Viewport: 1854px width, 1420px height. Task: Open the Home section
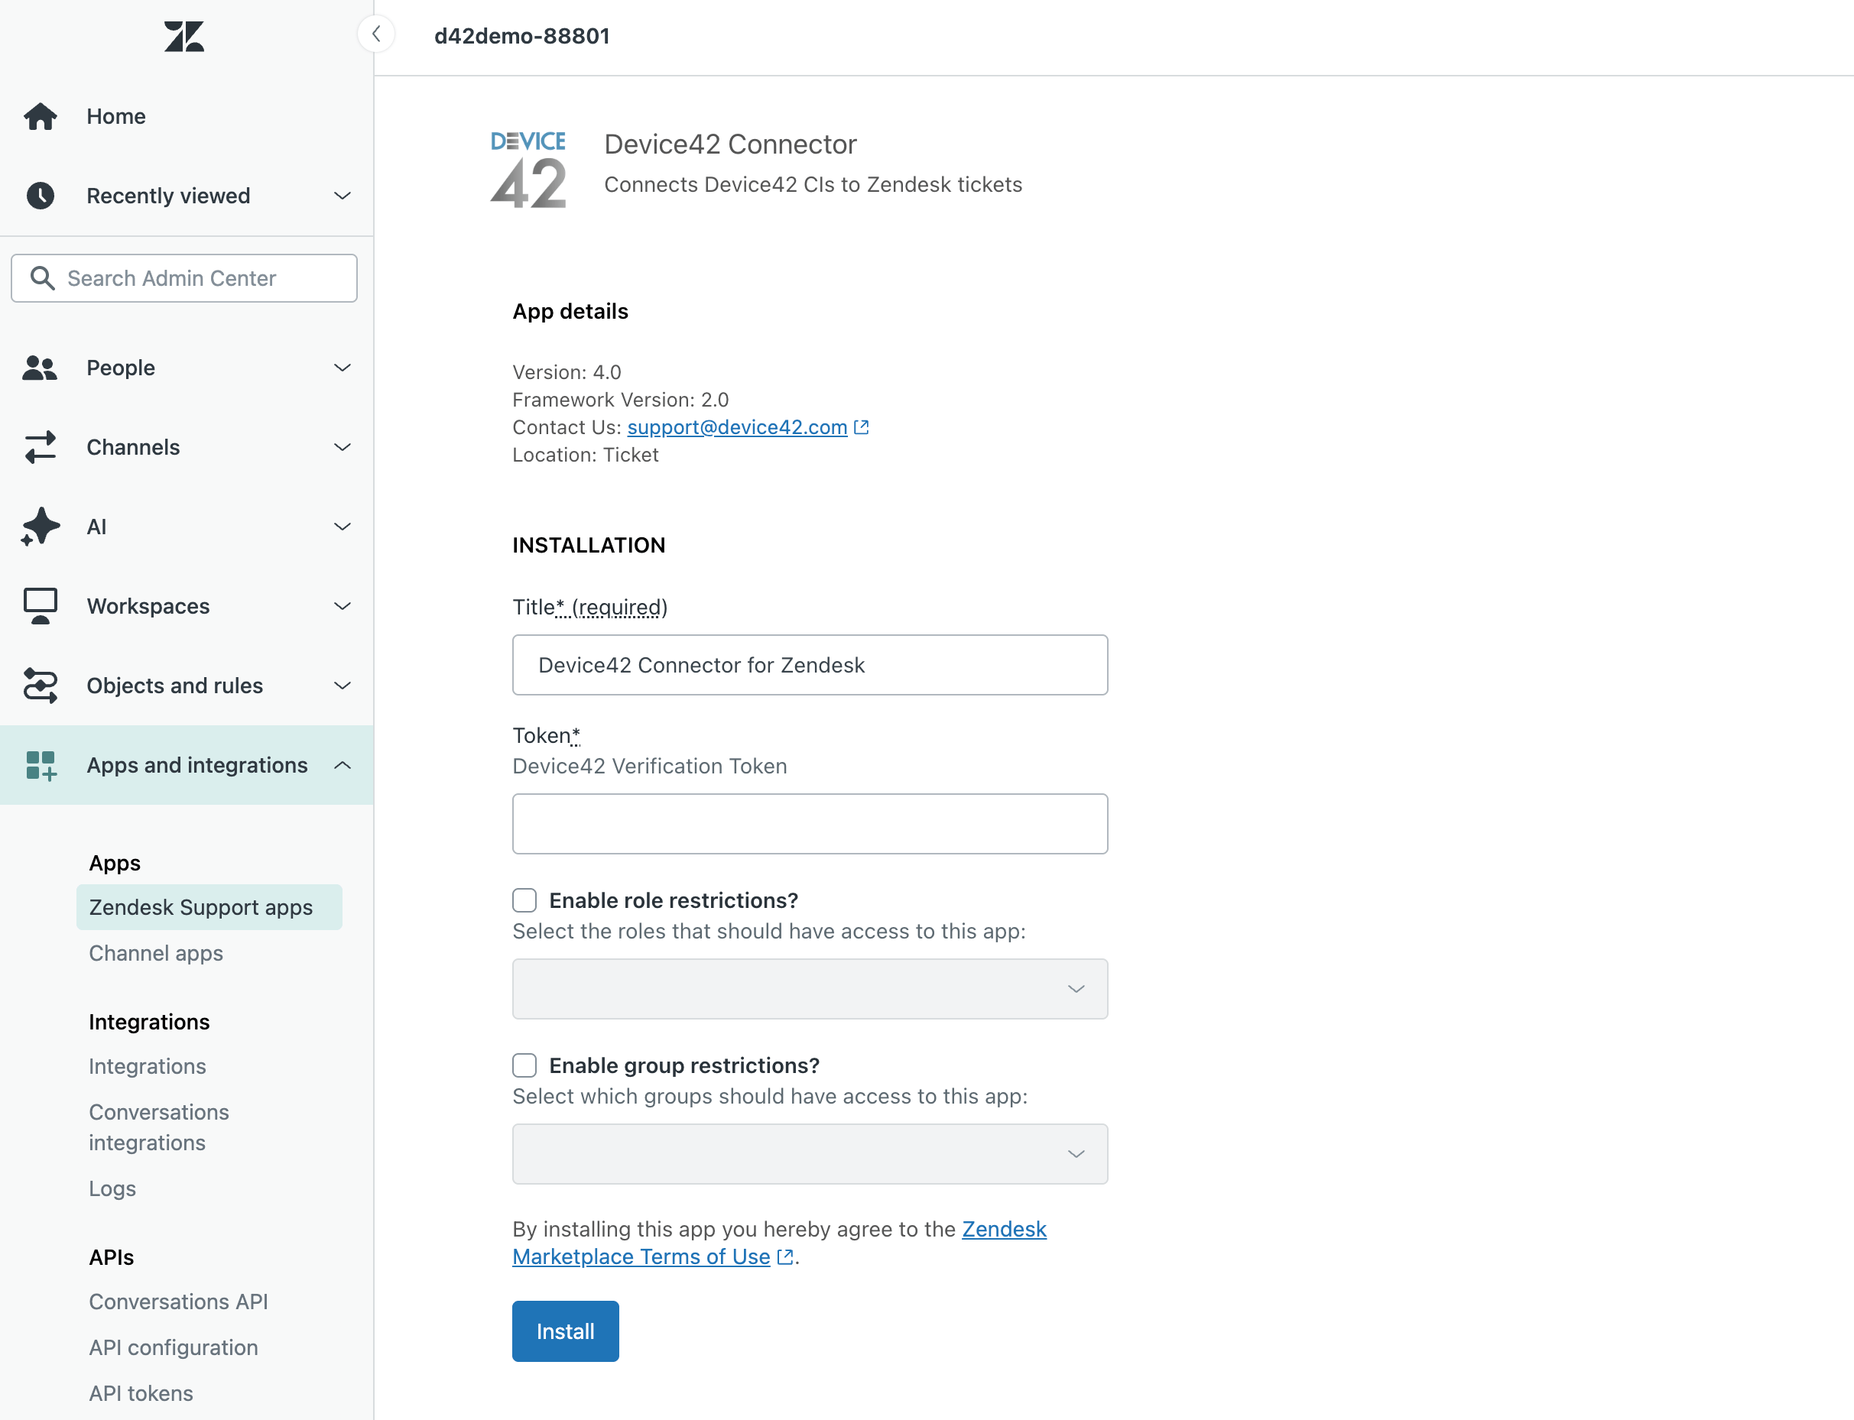[x=115, y=116]
